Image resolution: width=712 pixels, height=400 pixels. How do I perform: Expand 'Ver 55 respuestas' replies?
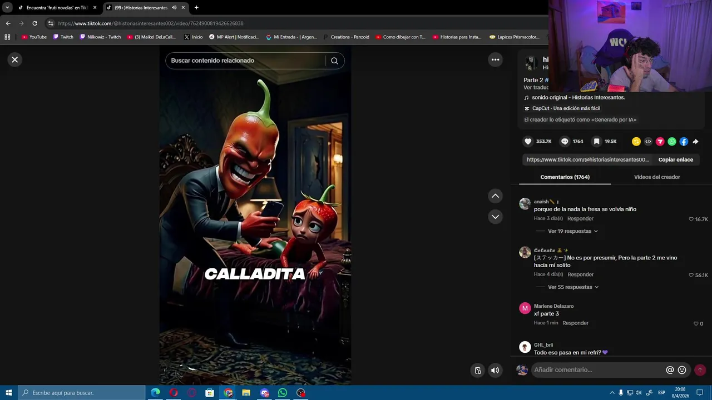click(x=573, y=287)
